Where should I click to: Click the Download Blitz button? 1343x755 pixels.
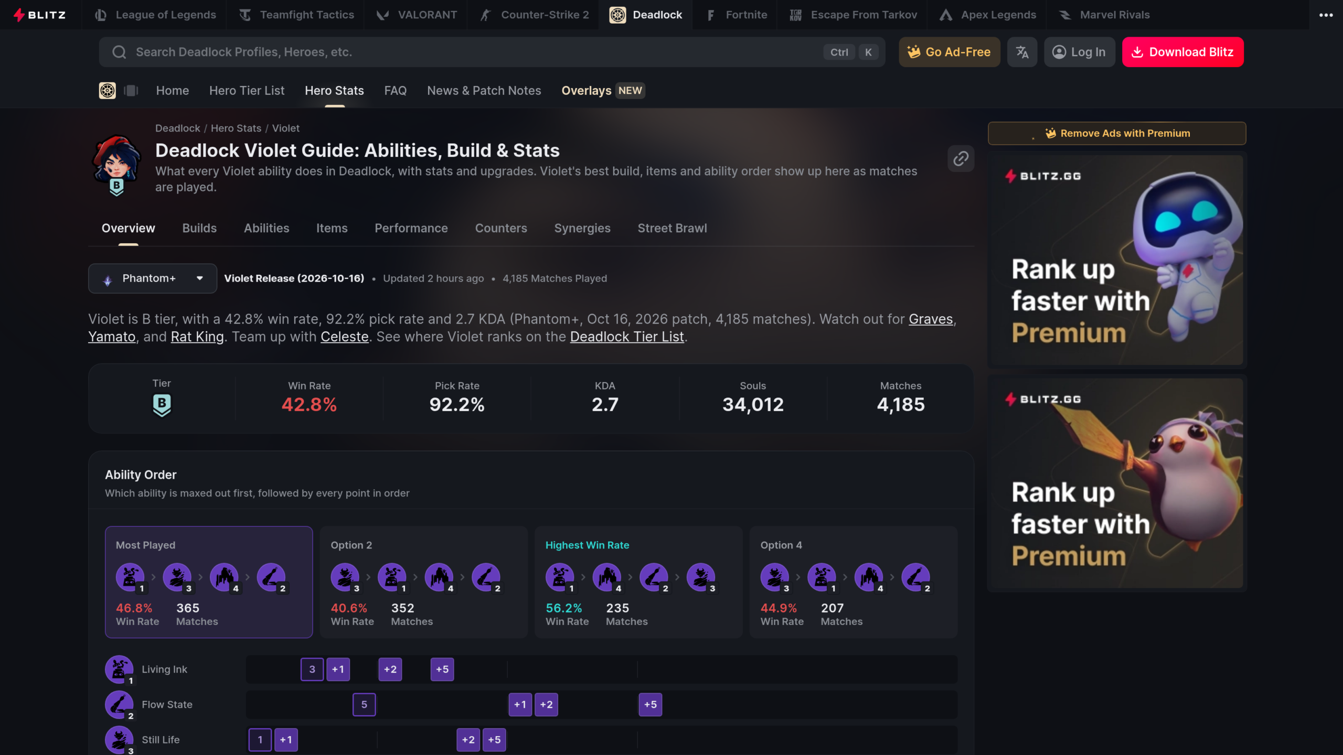[1182, 52]
